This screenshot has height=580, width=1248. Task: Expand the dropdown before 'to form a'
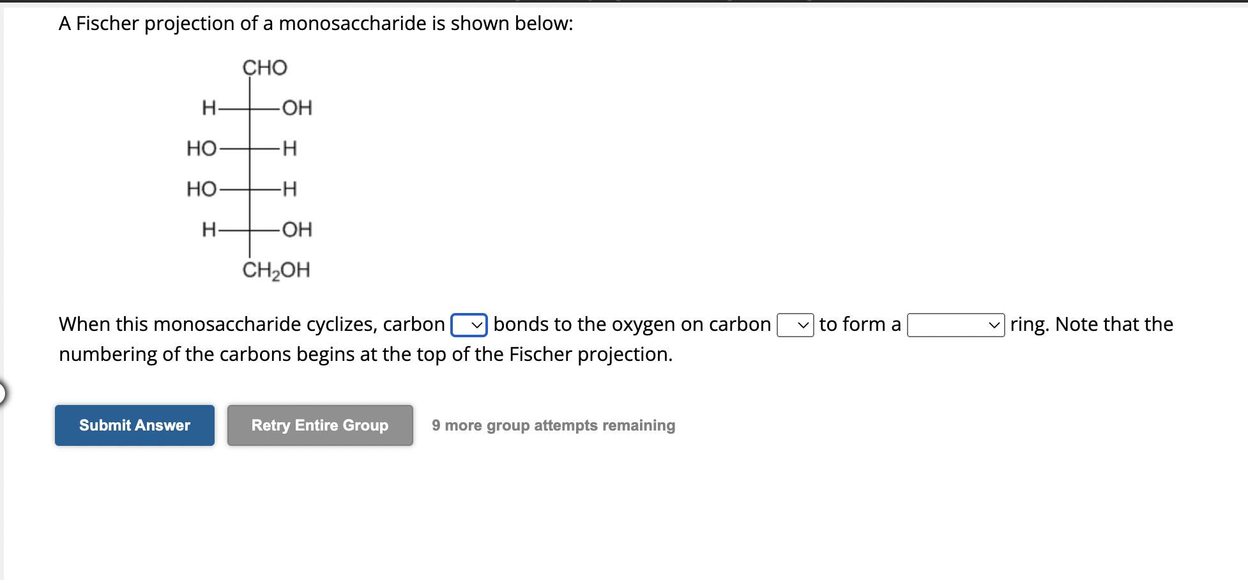795,325
